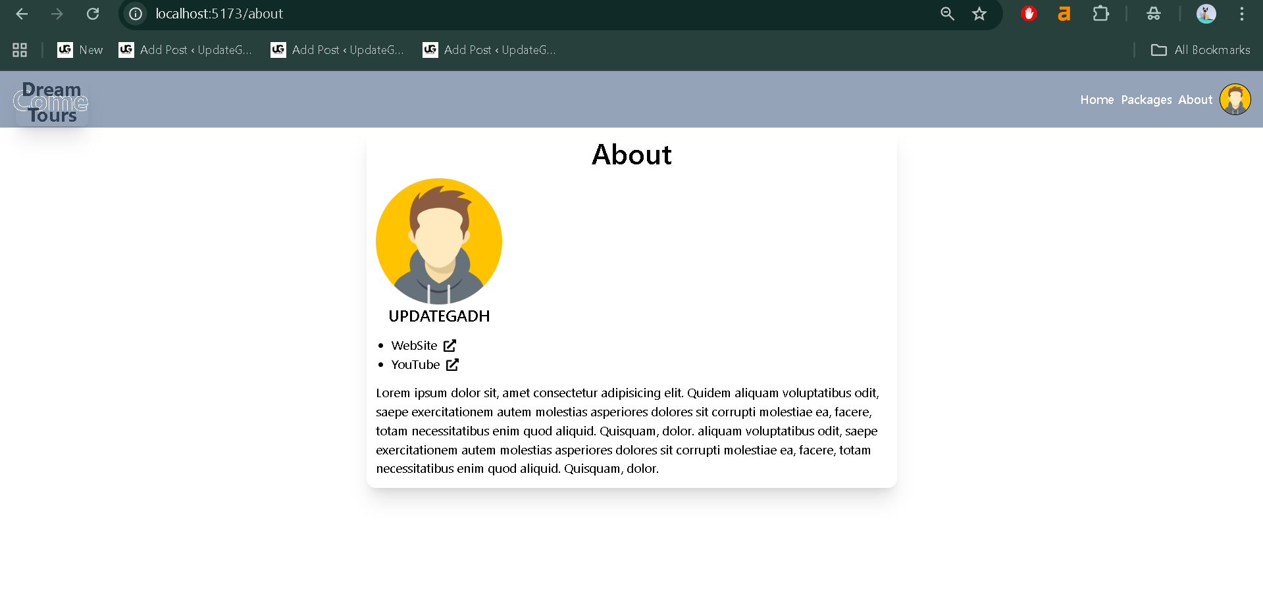Viewport: 1263px width, 605px height.
Task: Open the Chrome profile avatar
Action: pos(1206,14)
